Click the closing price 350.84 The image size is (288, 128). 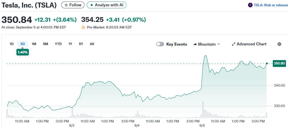[x=17, y=20]
